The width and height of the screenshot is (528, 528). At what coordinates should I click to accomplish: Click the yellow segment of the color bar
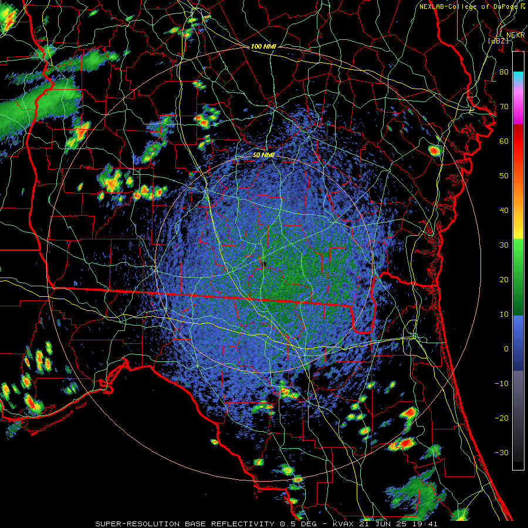pyautogui.click(x=518, y=232)
